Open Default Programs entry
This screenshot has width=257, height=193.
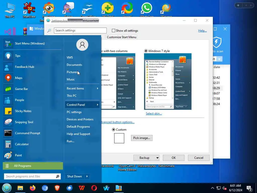click(82, 127)
